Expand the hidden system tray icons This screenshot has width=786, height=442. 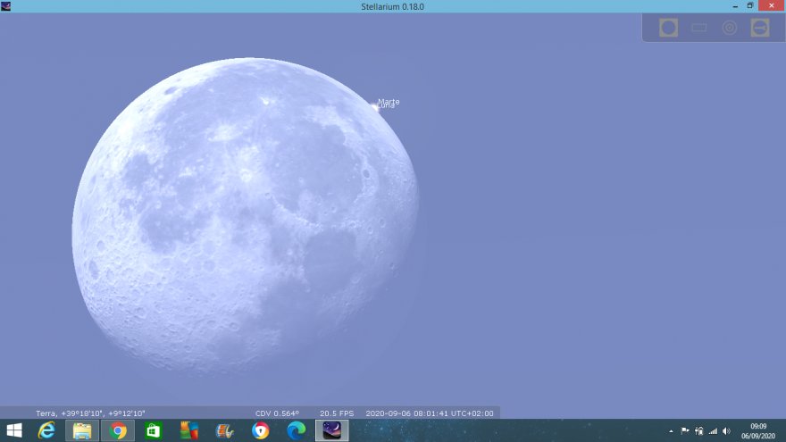tap(671, 431)
